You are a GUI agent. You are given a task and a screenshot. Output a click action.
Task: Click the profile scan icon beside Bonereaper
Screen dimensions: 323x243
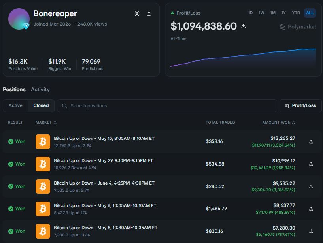(137, 14)
